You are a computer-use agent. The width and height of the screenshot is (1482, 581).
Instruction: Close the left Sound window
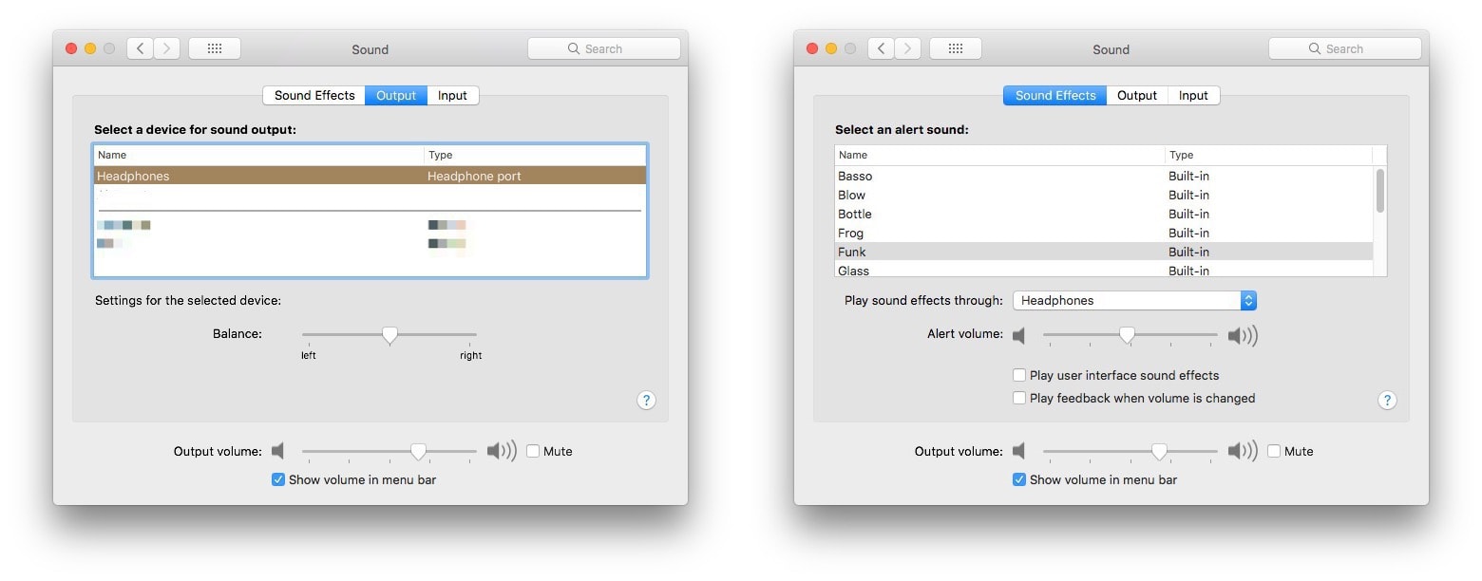tap(71, 48)
